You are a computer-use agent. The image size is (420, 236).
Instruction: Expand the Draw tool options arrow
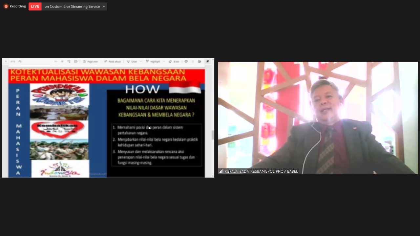click(141, 61)
